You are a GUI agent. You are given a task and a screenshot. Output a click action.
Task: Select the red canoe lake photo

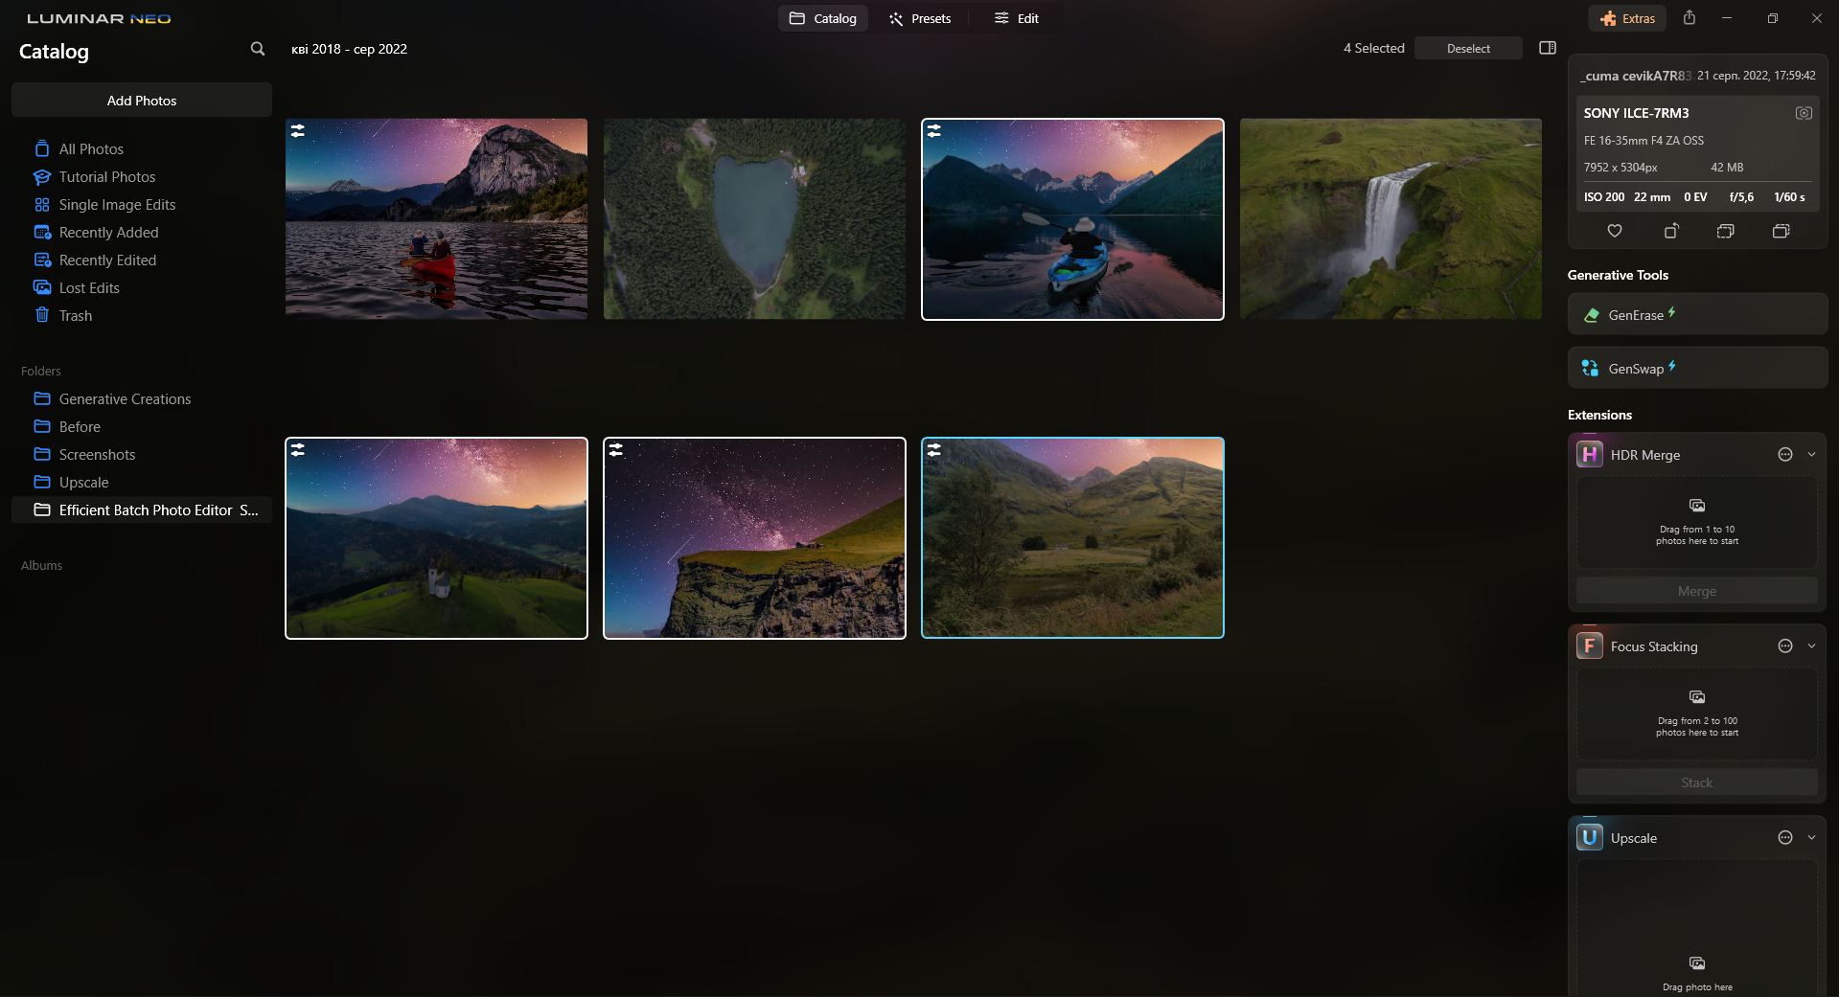[x=436, y=219]
